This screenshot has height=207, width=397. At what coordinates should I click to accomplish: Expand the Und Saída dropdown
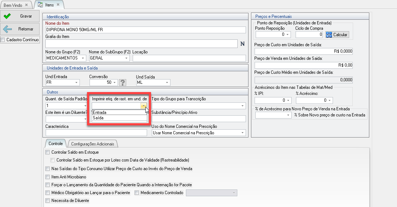point(167,83)
